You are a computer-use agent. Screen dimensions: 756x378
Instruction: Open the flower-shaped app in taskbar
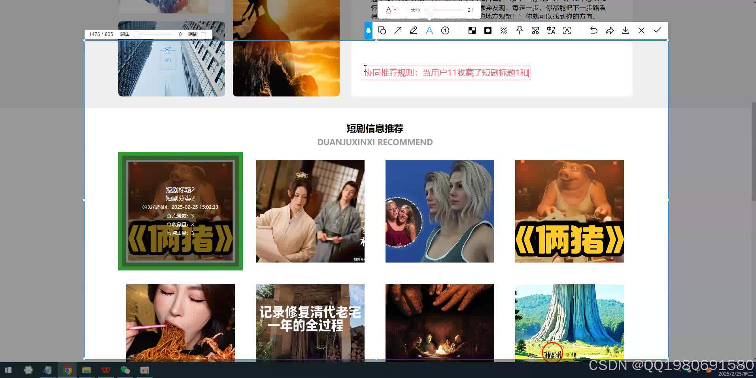(x=28, y=370)
